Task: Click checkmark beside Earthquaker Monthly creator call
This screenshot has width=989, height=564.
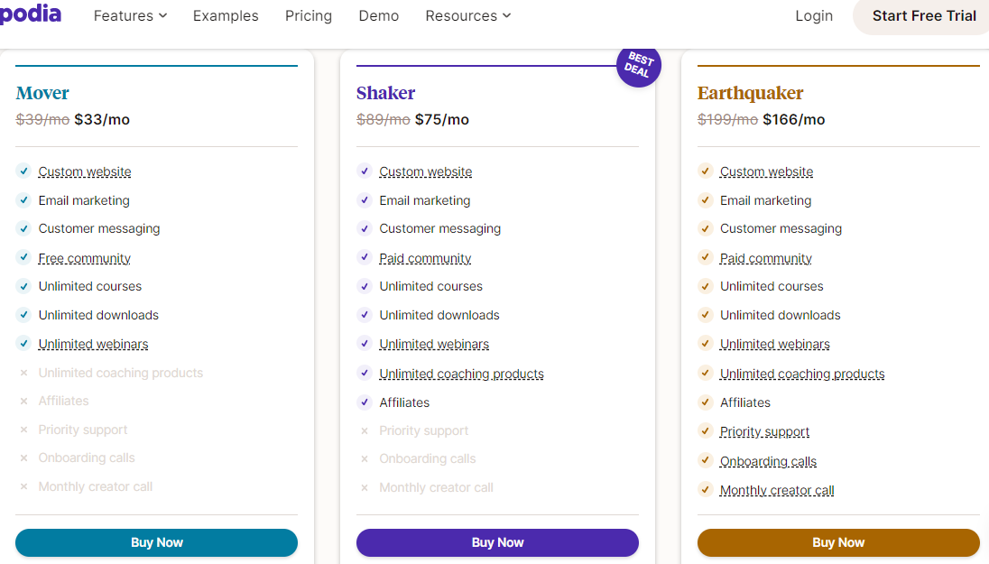Action: (x=705, y=489)
